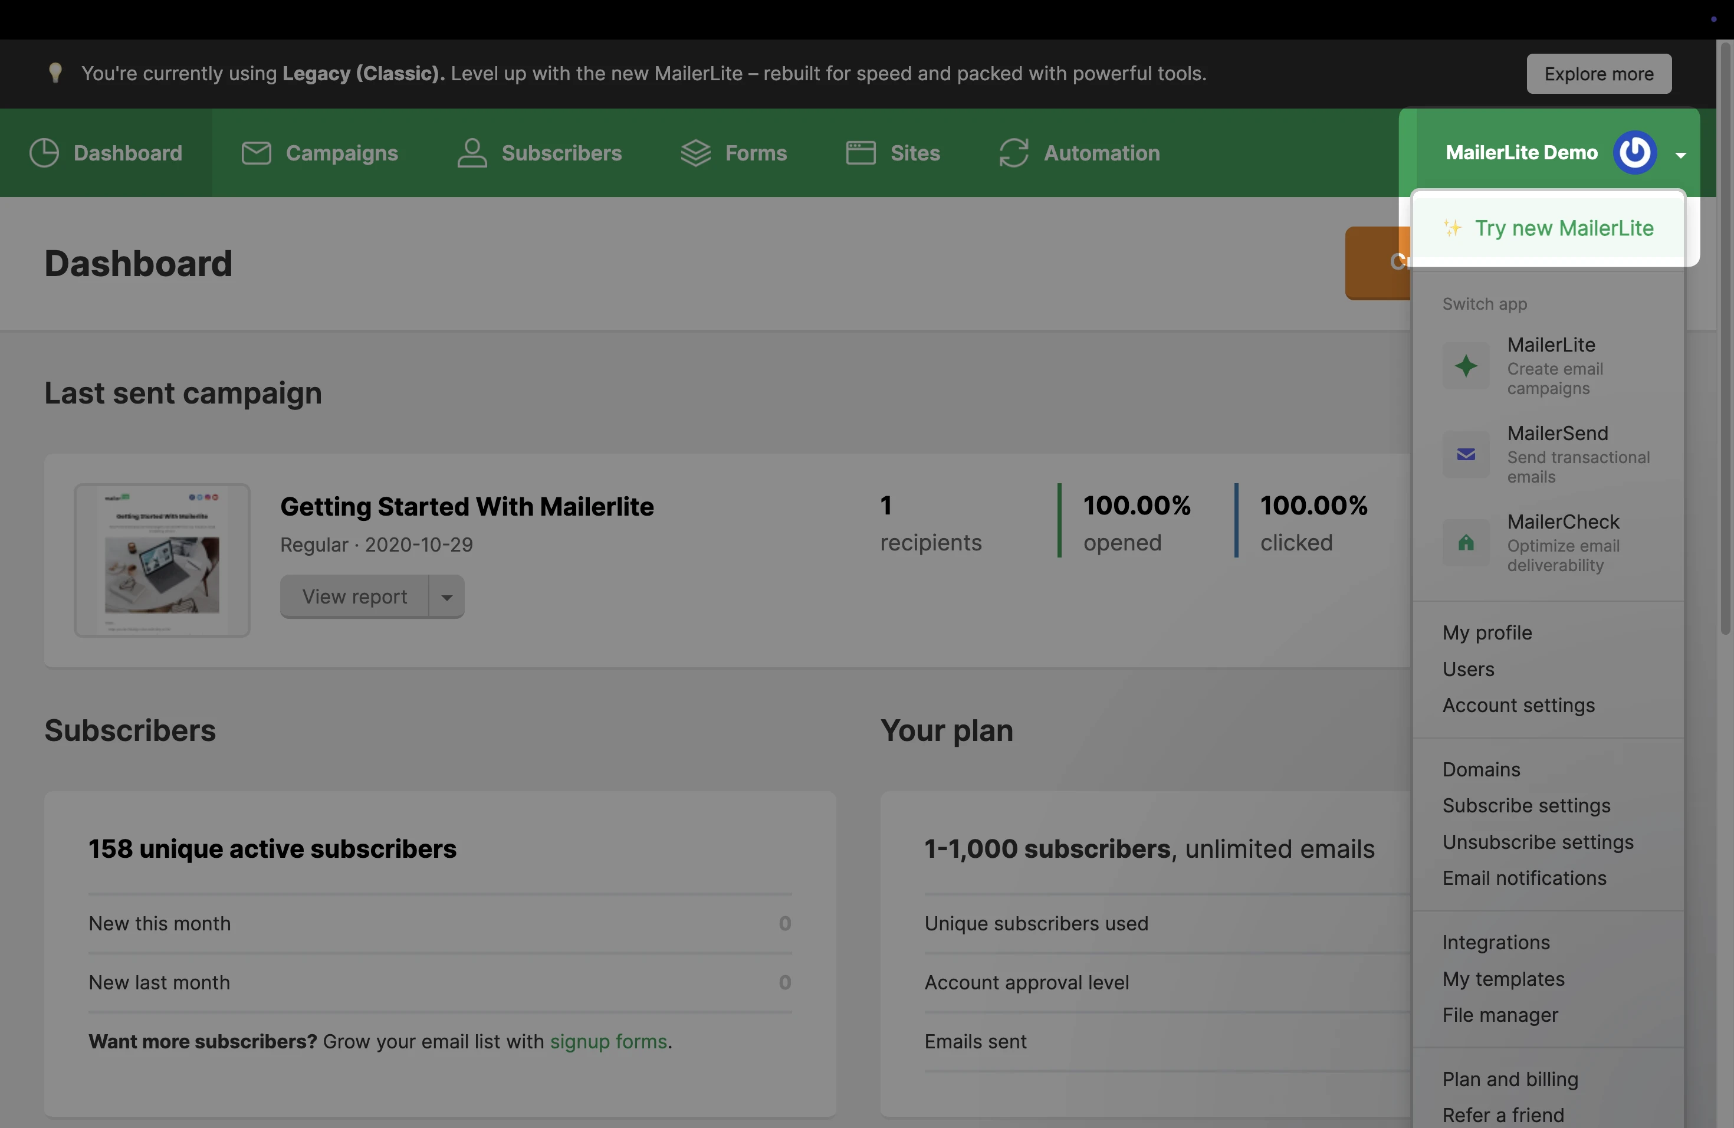Image resolution: width=1734 pixels, height=1128 pixels.
Task: Expand the View report dropdown arrow
Action: [446, 597]
